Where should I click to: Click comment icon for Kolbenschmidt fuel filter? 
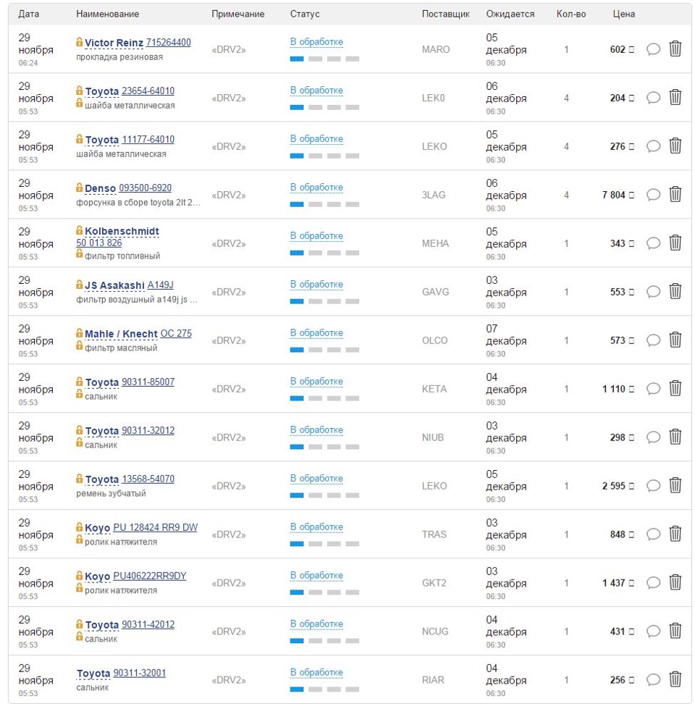pos(653,243)
